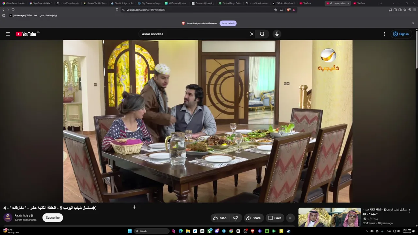Submit the search with magnifier button
The height and width of the screenshot is (235, 418).
point(262,34)
